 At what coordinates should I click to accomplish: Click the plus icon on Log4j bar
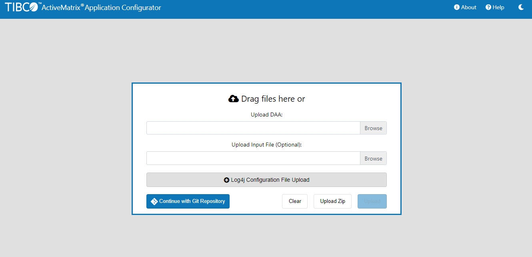coord(226,180)
